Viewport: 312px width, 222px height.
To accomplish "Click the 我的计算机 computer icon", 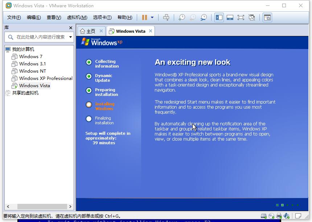I will pos(8,49).
